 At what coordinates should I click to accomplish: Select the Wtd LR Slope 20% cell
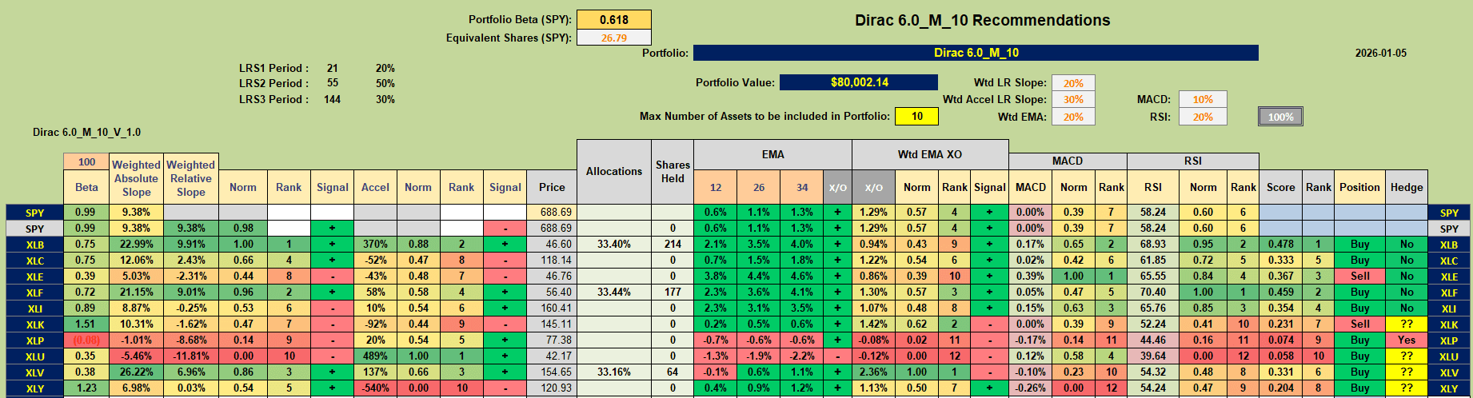(x=1073, y=83)
